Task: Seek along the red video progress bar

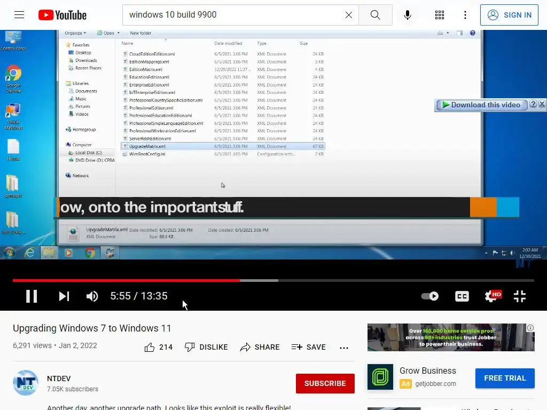Action: coord(126,280)
